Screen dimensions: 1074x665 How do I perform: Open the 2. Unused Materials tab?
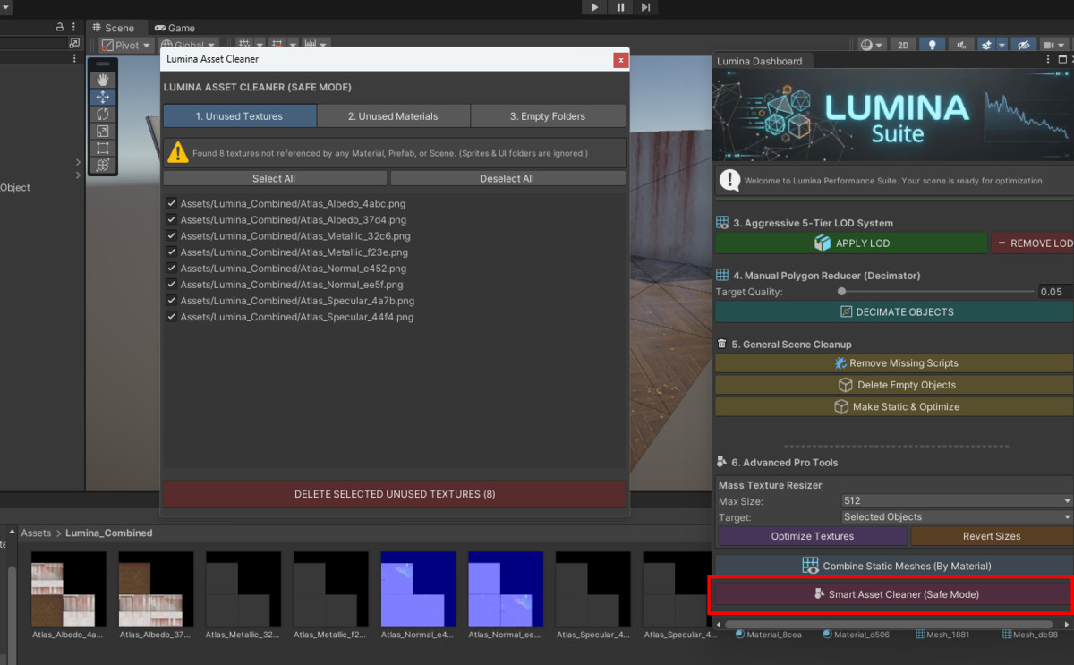[393, 116]
